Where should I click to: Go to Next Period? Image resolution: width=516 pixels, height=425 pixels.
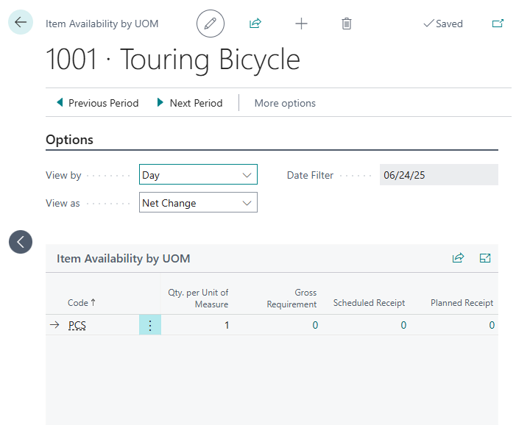pyautogui.click(x=190, y=103)
